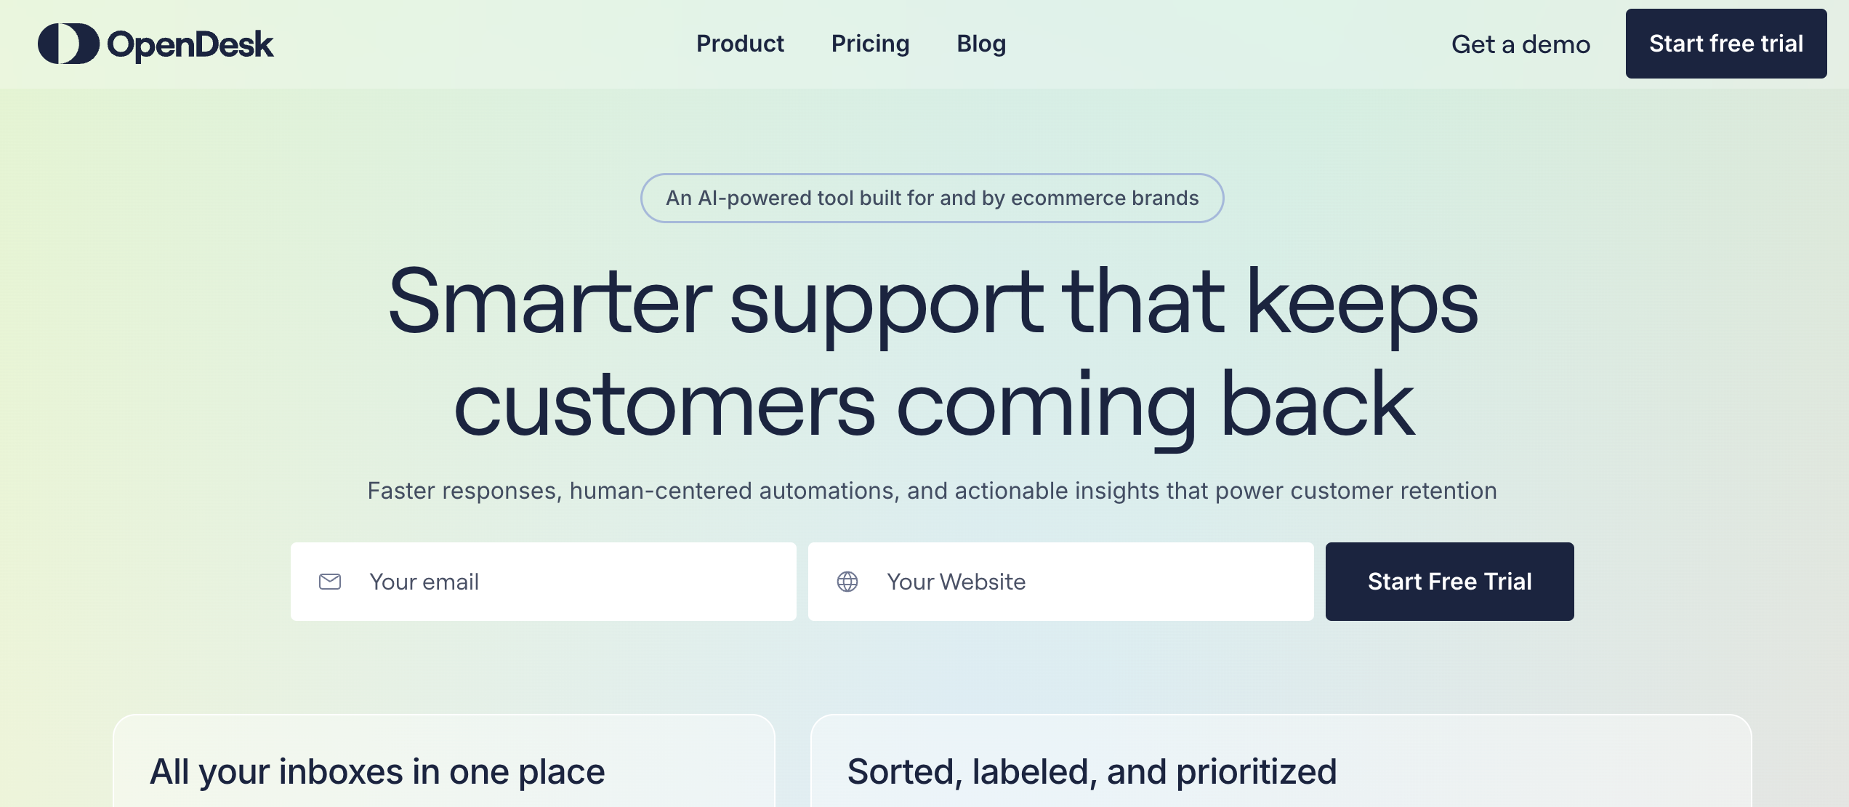The height and width of the screenshot is (807, 1849).
Task: Select the Get a demo link
Action: click(x=1520, y=44)
